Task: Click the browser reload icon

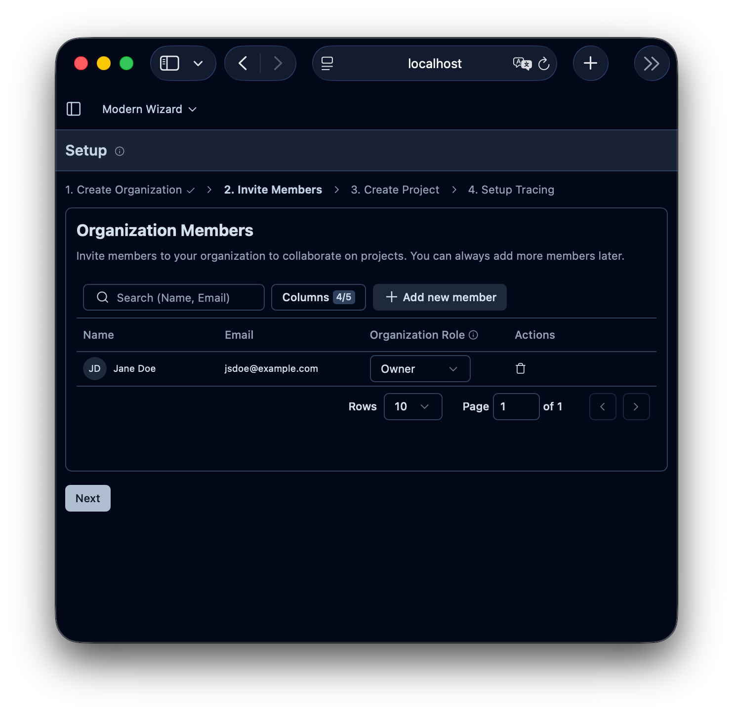Action: 544,64
